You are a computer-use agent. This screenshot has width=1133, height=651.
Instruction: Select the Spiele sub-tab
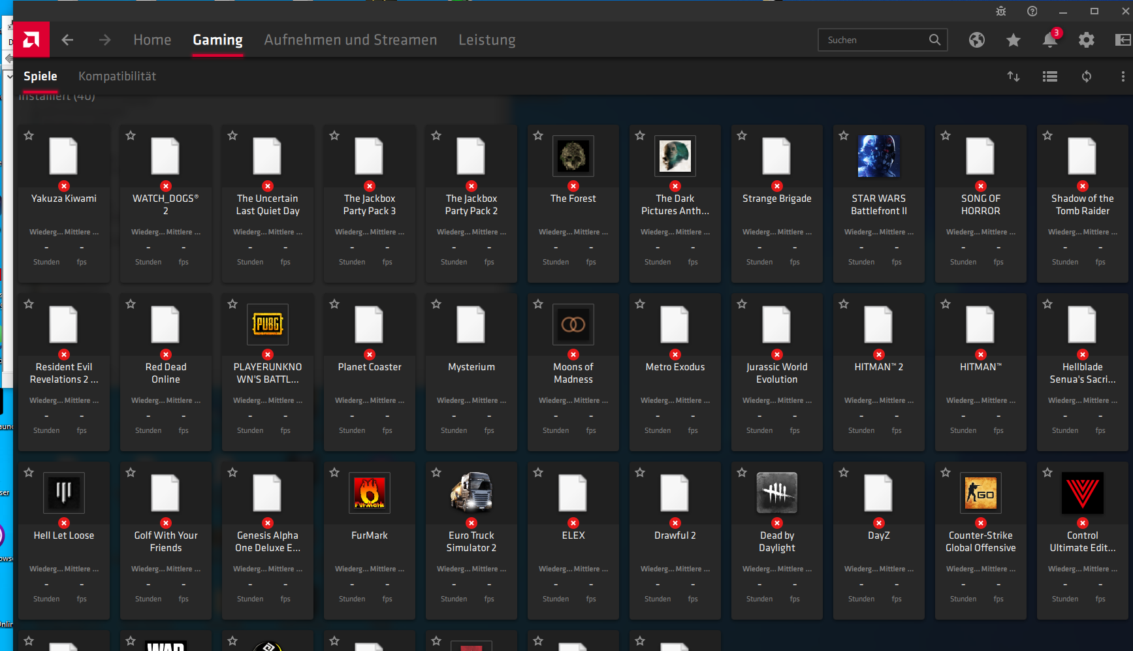pyautogui.click(x=40, y=76)
